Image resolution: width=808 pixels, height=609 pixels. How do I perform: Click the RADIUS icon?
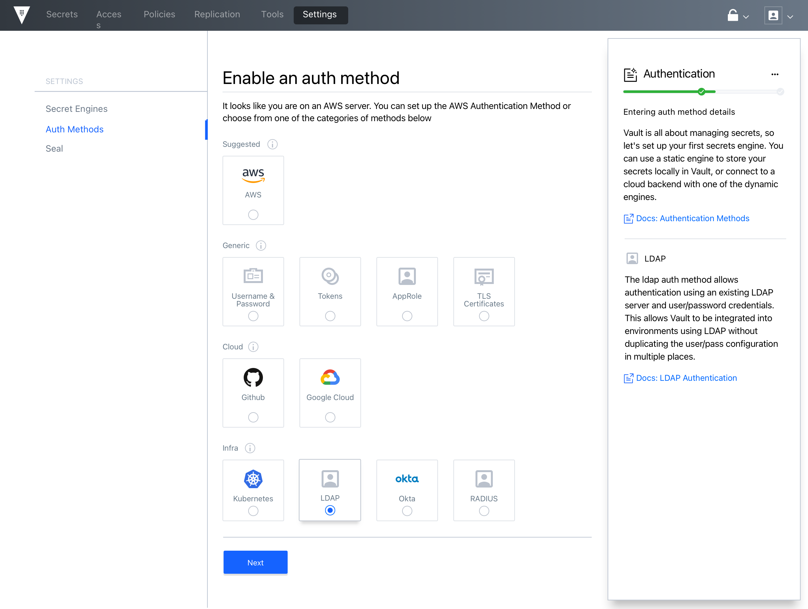tap(484, 479)
